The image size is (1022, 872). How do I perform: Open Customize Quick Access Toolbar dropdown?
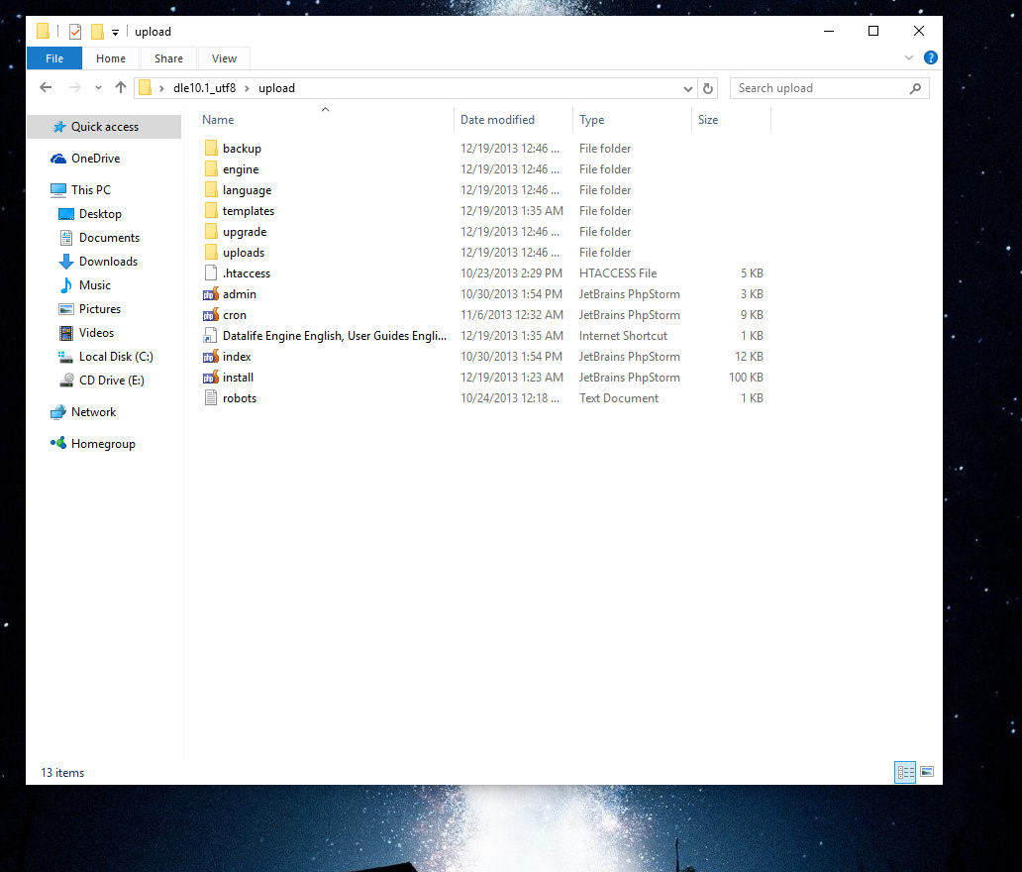pos(116,32)
